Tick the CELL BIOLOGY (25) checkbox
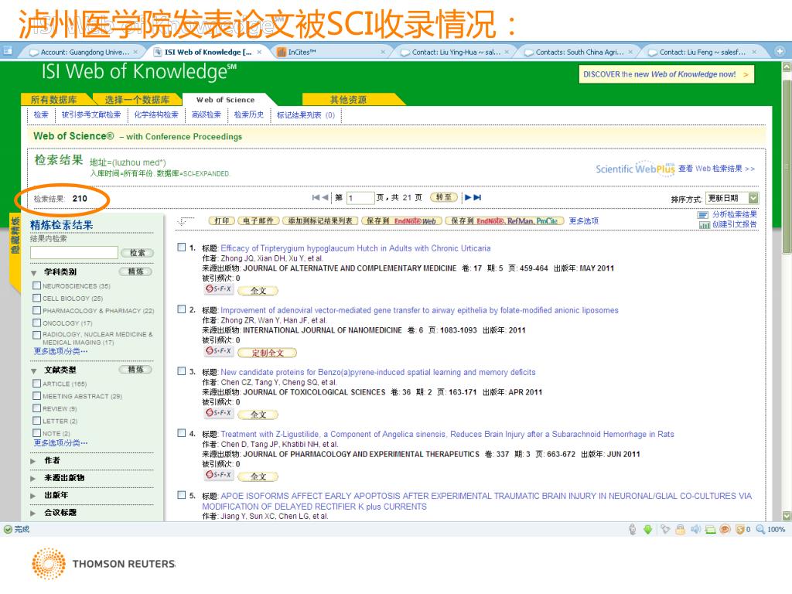Viewport: 792px width, 594px height. click(x=37, y=298)
